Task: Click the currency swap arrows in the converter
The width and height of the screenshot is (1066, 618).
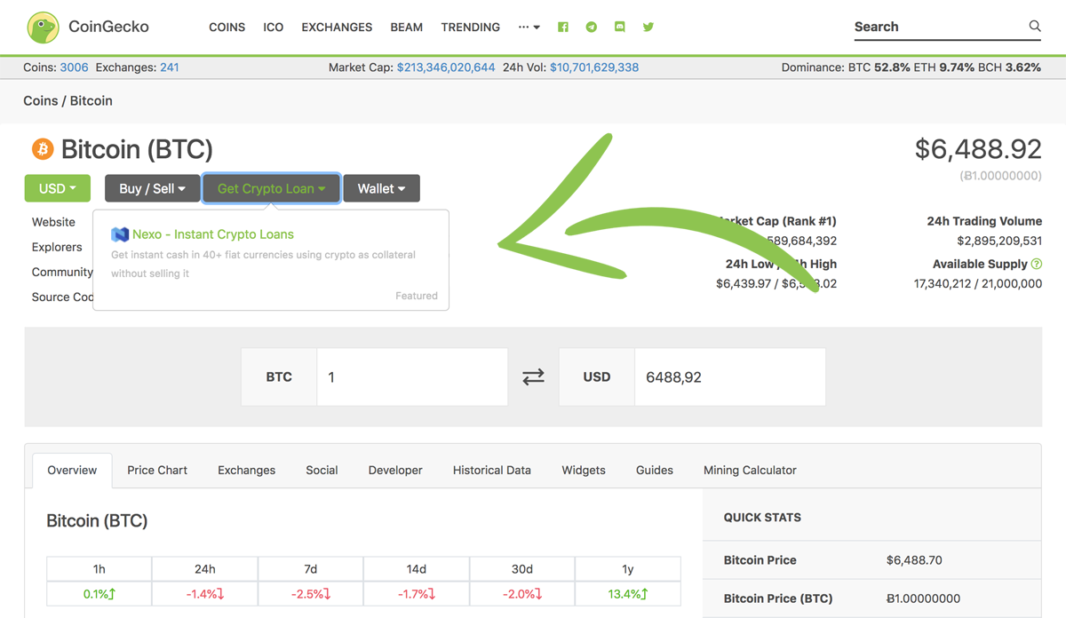Action: (533, 376)
